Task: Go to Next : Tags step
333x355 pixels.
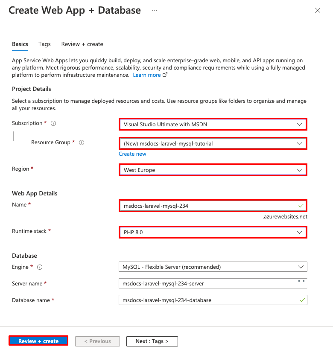Action: pos(152,341)
